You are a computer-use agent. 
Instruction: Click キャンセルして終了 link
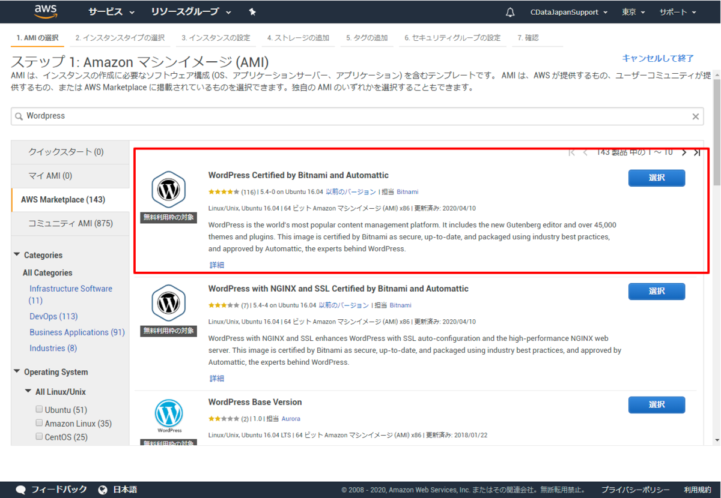point(658,58)
